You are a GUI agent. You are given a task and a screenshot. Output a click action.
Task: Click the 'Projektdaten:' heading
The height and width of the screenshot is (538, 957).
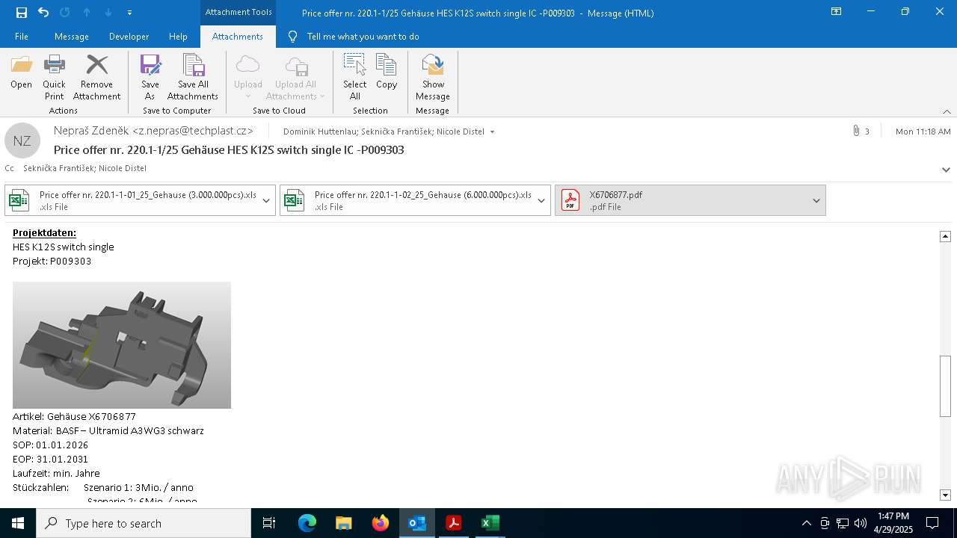[44, 232]
